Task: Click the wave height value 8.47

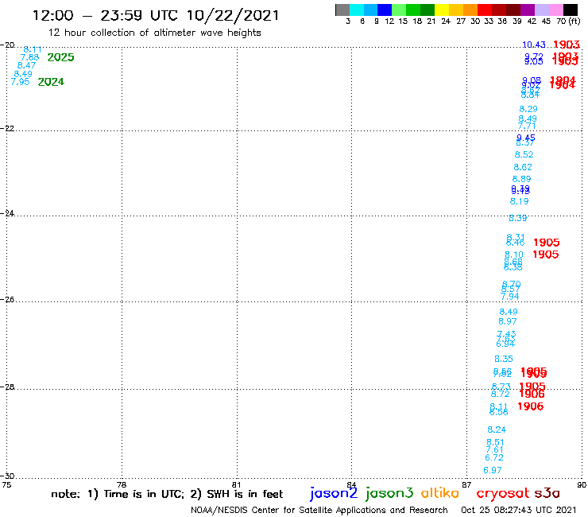Action: [27, 65]
